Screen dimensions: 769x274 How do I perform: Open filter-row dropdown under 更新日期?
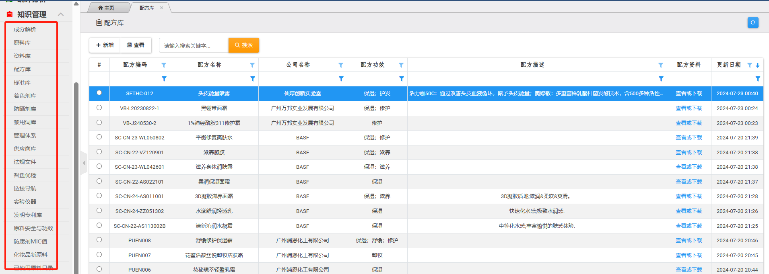coord(758,79)
